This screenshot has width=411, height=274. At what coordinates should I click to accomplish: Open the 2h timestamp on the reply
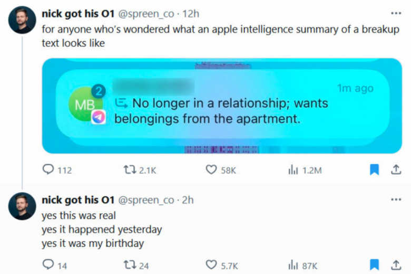(x=188, y=200)
